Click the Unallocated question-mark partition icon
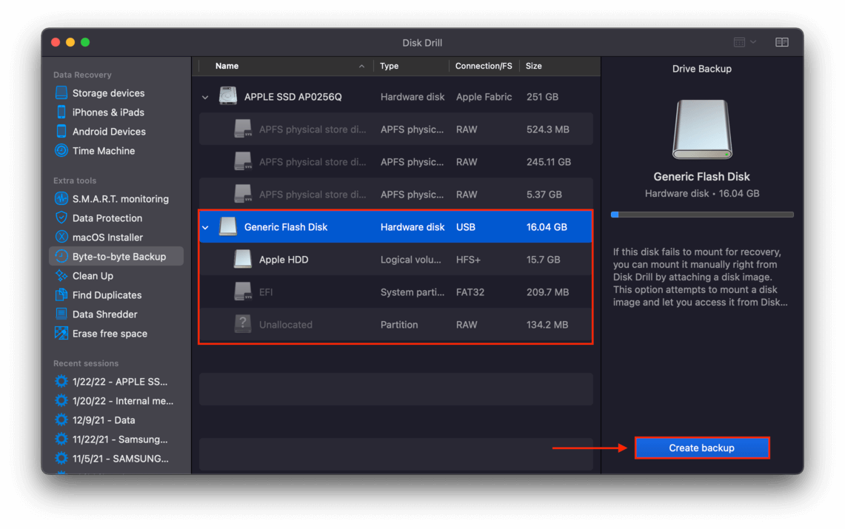Screen dimensions: 845x529 tap(242, 324)
